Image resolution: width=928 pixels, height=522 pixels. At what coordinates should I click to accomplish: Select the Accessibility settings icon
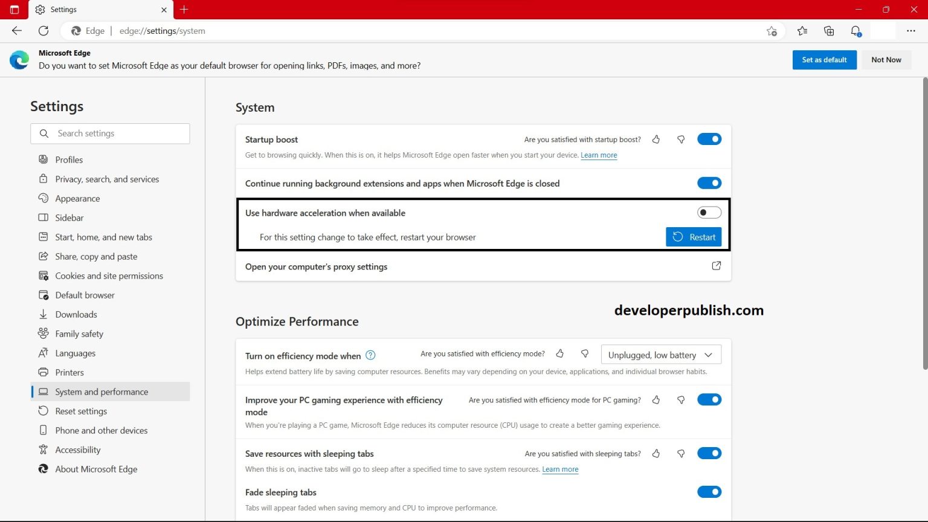[43, 449]
